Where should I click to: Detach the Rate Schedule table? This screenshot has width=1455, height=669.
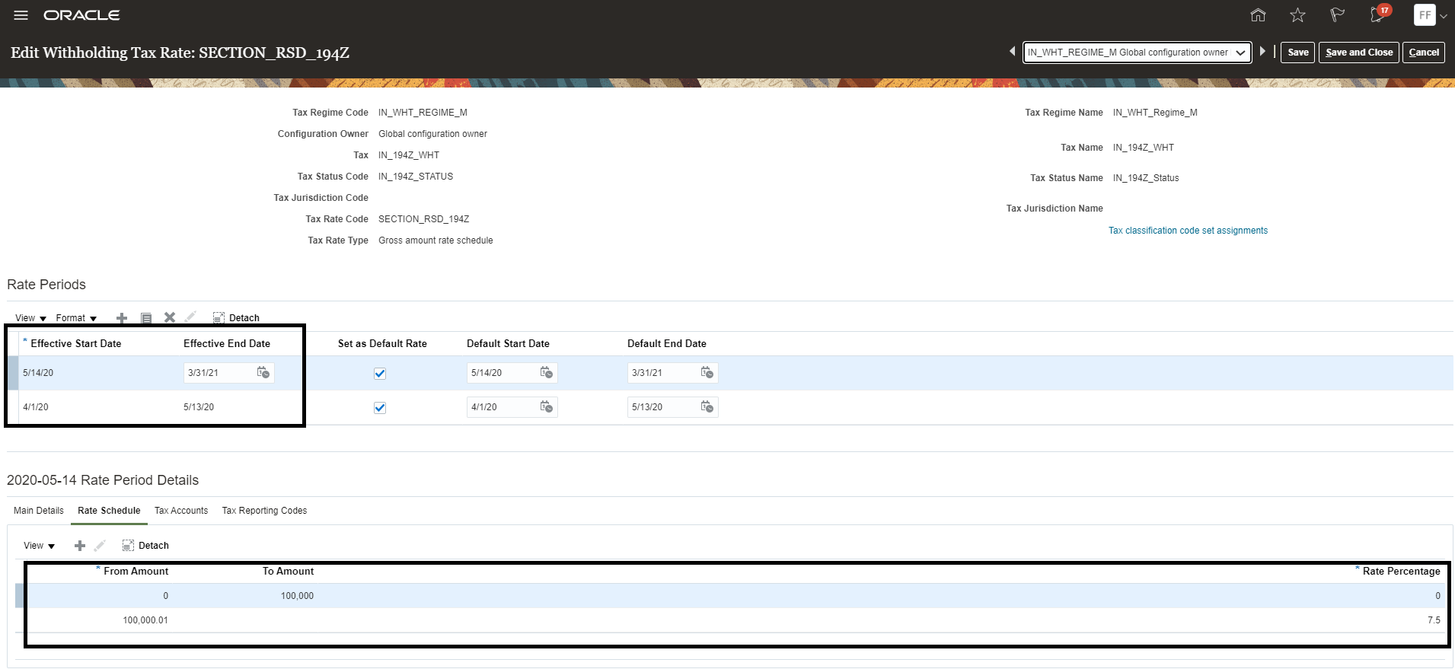145,546
